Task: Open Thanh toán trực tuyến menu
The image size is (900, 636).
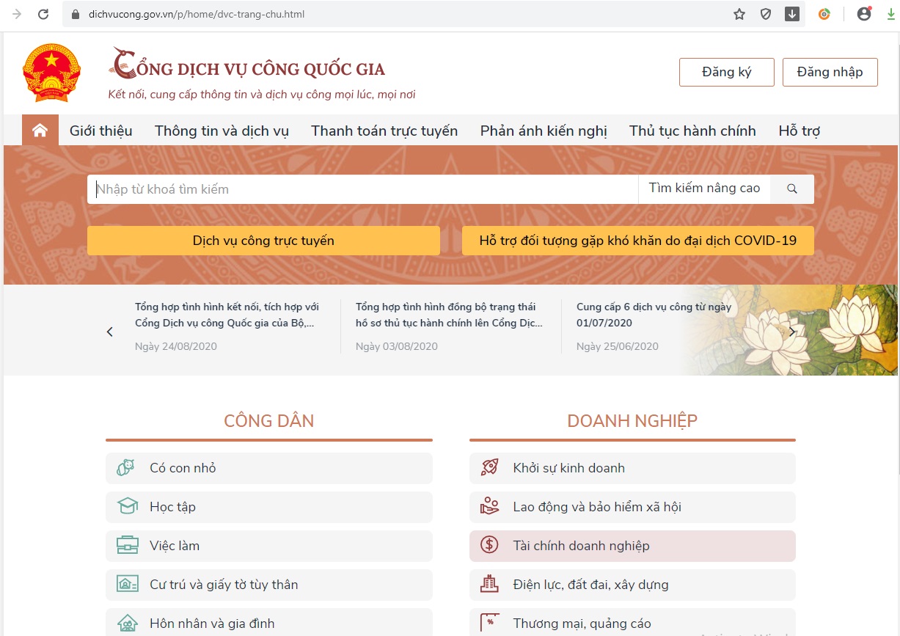Action: pos(384,131)
